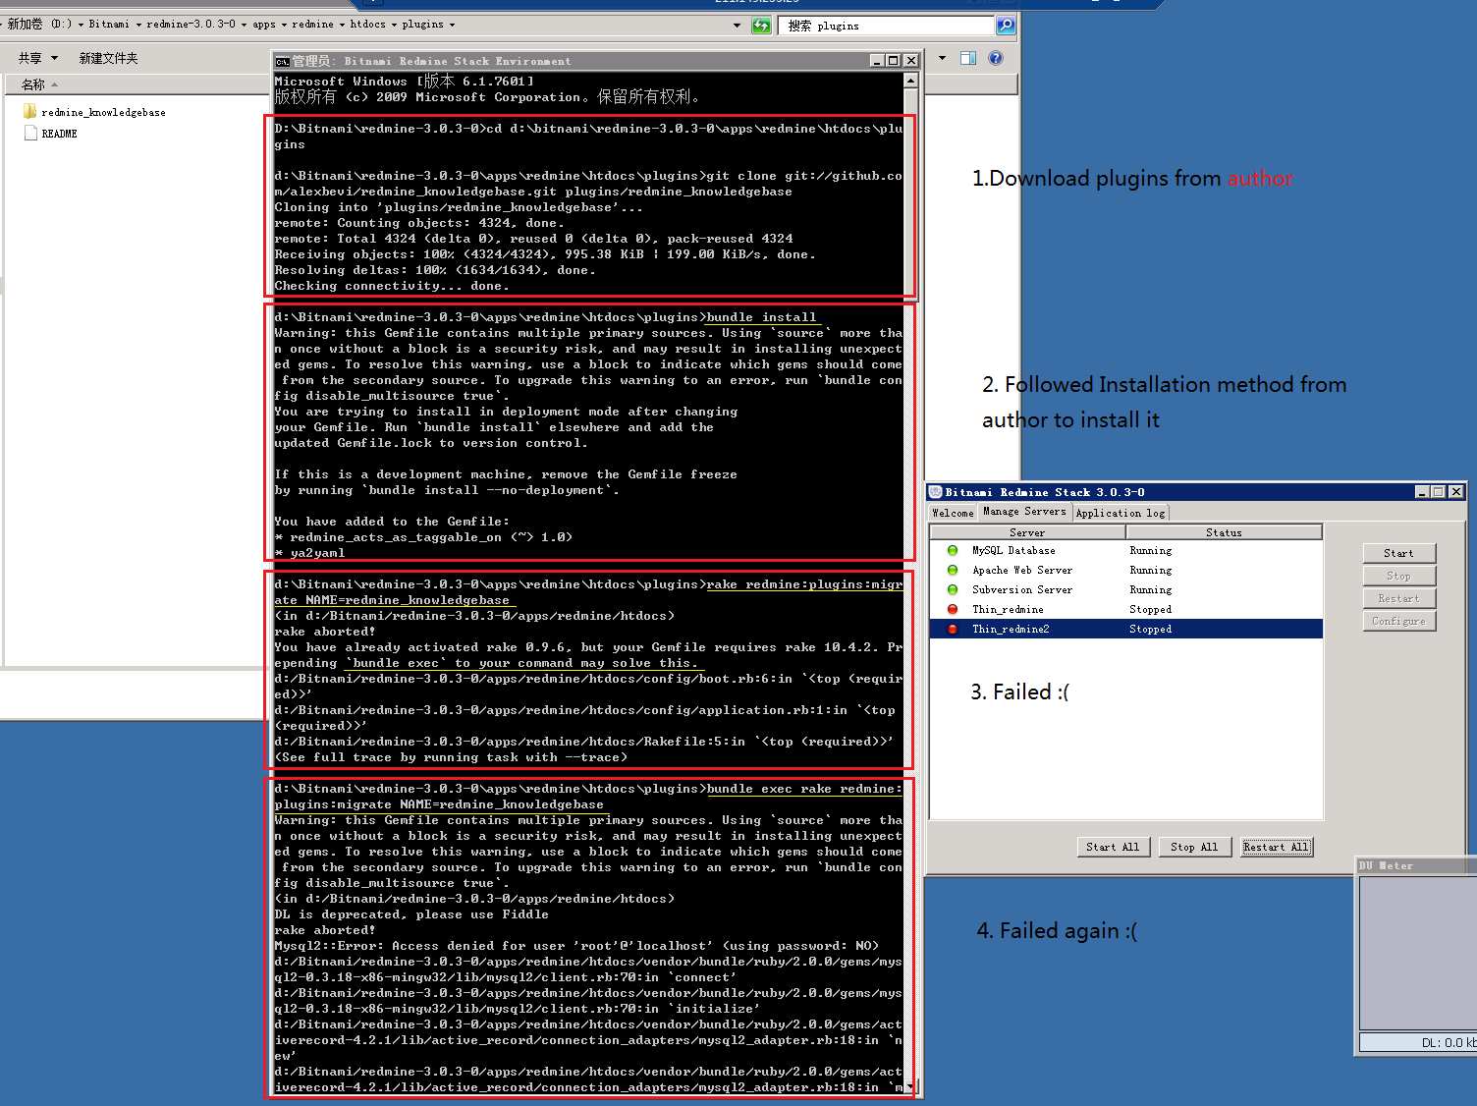1477x1106 pixels.
Task: Click the DU Meter window title
Action: (x=1387, y=865)
